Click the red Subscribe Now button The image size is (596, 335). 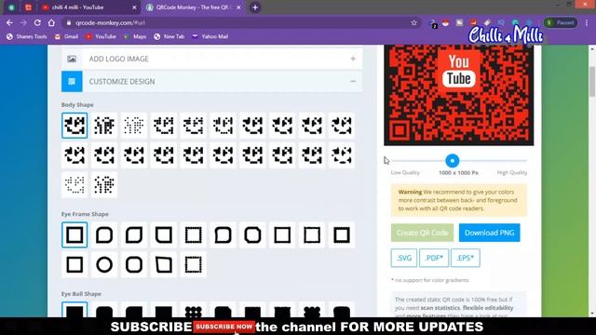pyautogui.click(x=223, y=327)
